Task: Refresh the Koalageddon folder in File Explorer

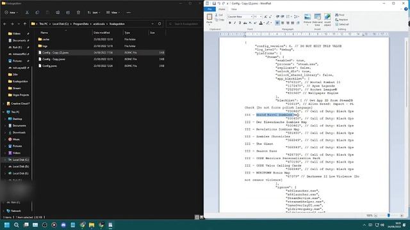Action: tap(160, 24)
